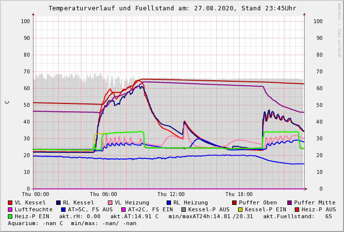The image size is (344, 232).
Task: Click the blue RL Heizung legend swatch
Action: coord(169,202)
